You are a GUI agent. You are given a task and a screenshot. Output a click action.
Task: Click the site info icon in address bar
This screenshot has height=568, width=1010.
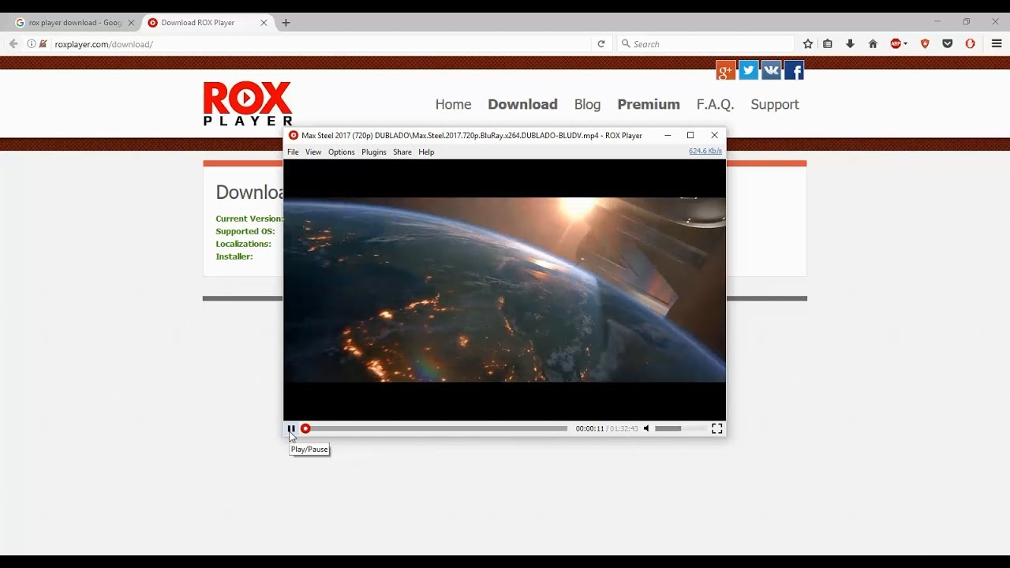32,44
